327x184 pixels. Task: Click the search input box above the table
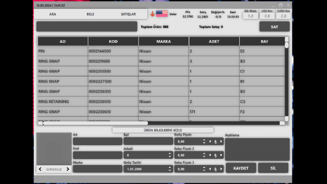tap(87, 26)
